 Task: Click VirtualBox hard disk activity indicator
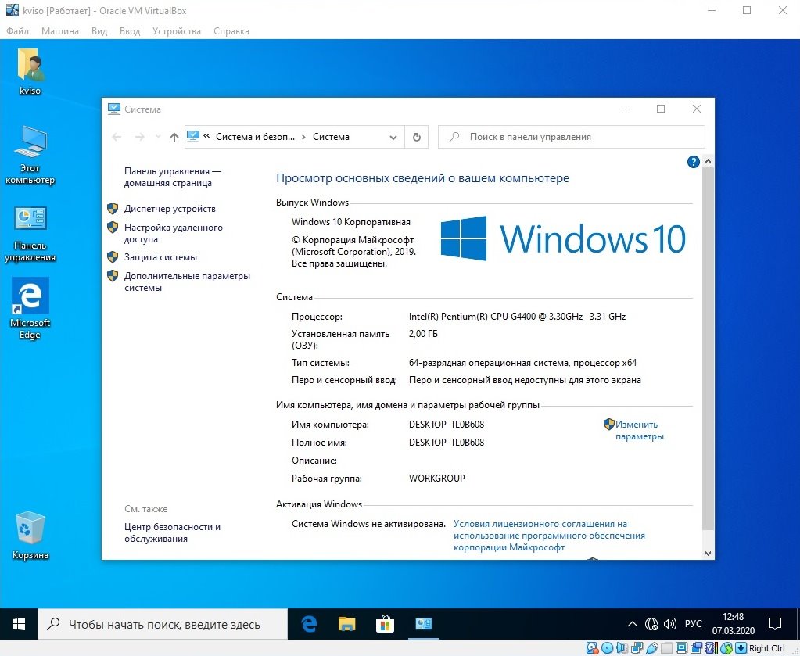(592, 648)
